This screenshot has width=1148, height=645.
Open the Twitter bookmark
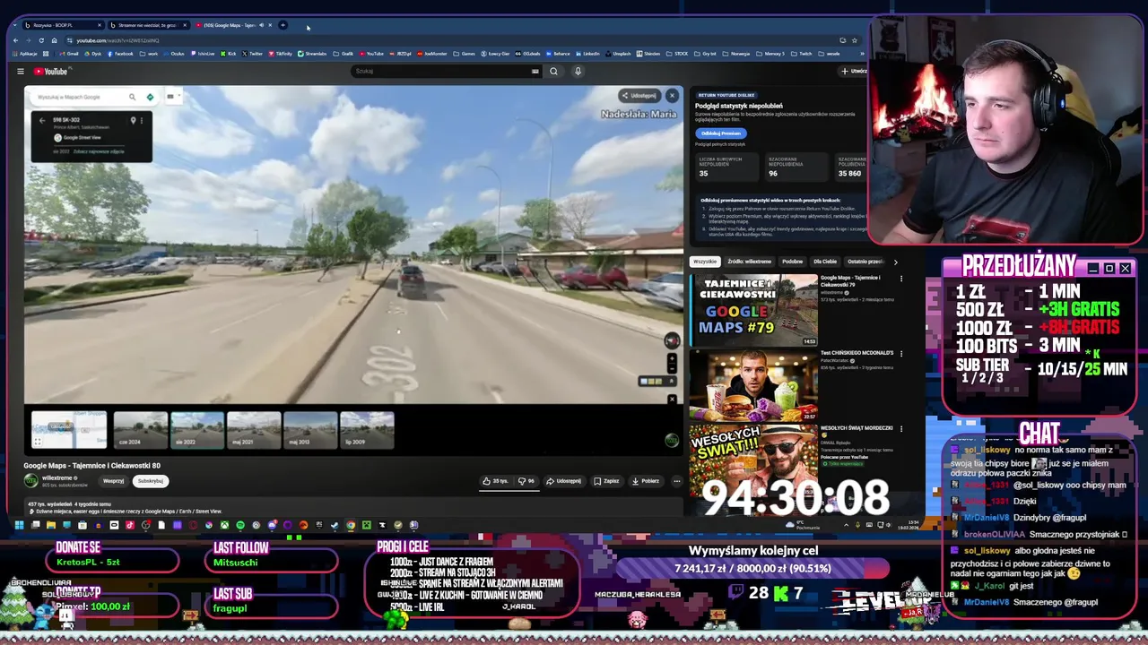point(252,54)
